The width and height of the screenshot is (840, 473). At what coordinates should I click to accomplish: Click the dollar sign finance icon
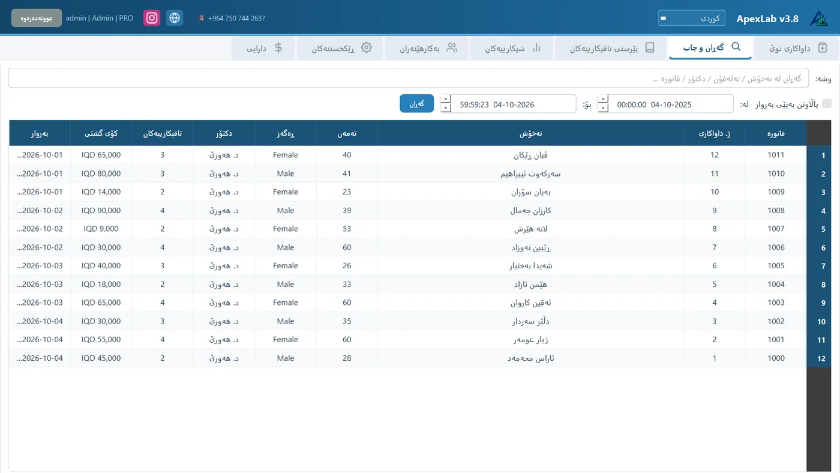tap(278, 47)
